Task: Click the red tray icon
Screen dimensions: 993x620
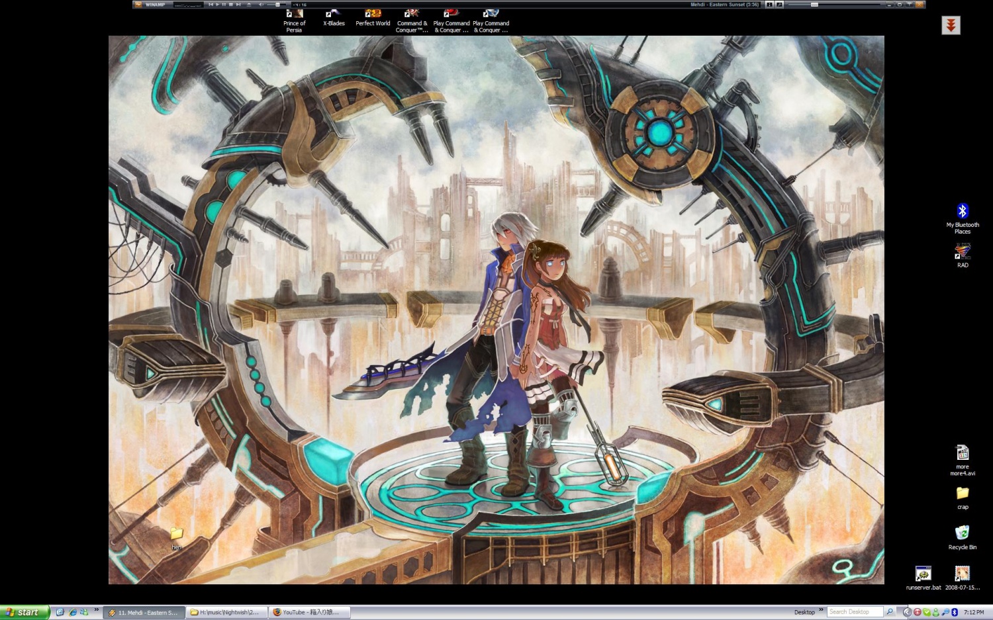Action: tap(918, 613)
